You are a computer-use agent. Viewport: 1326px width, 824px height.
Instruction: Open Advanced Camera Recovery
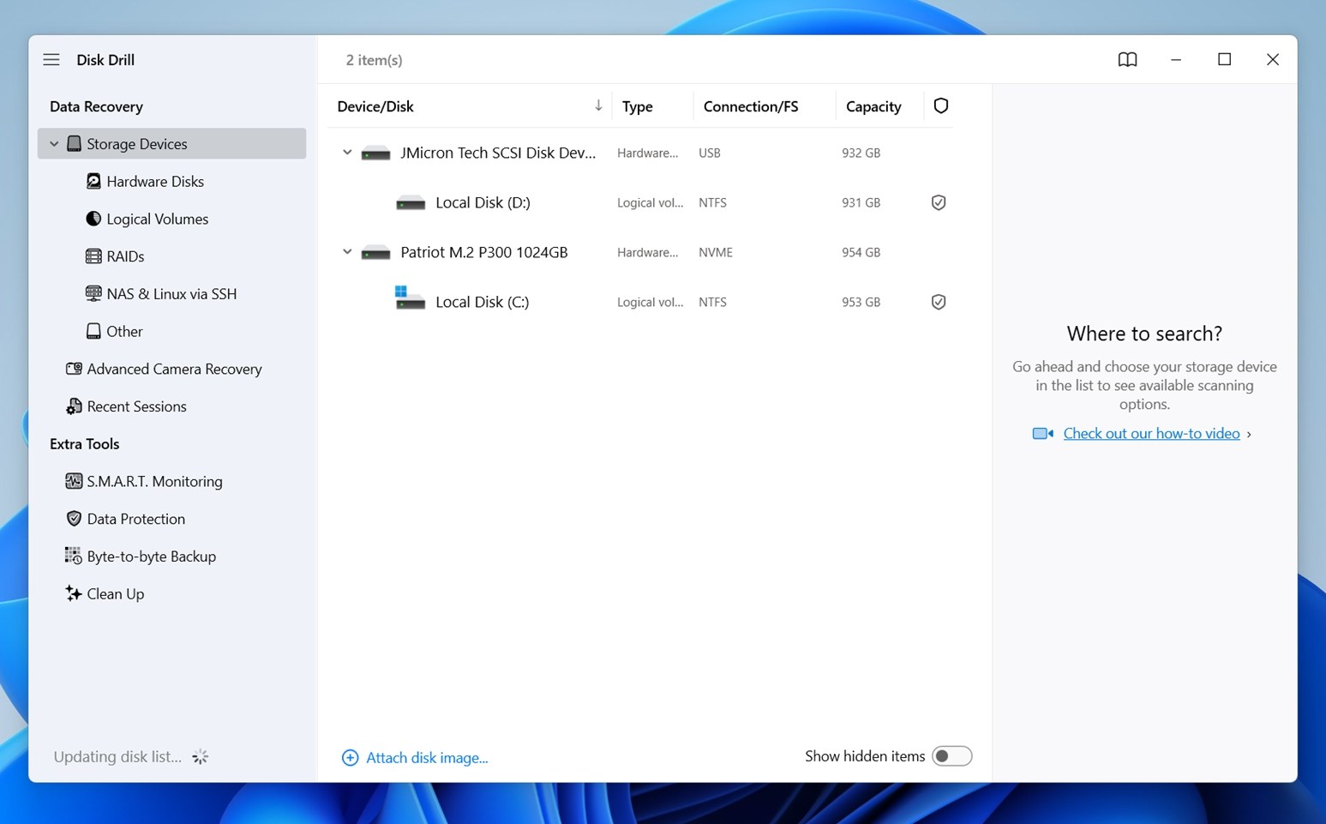tap(173, 369)
